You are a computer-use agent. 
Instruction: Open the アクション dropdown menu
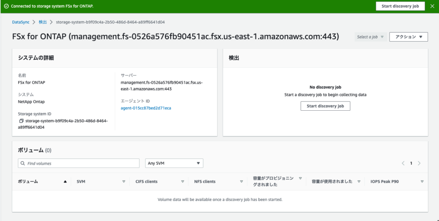[x=408, y=37]
